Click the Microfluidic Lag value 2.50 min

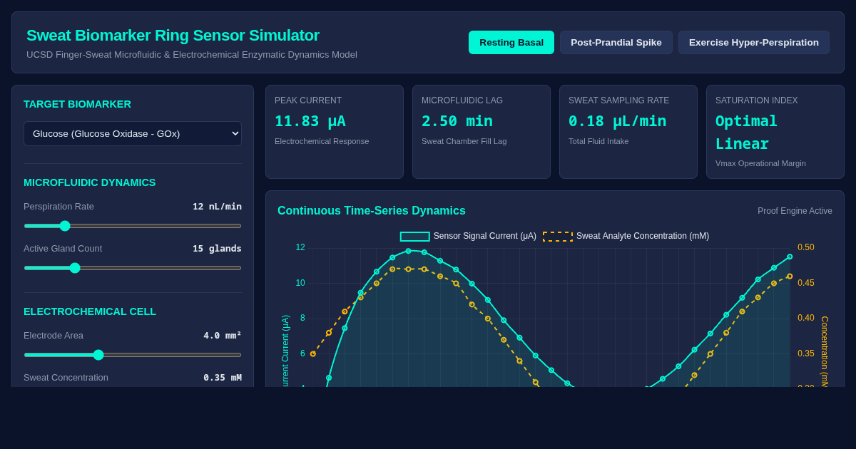click(457, 121)
